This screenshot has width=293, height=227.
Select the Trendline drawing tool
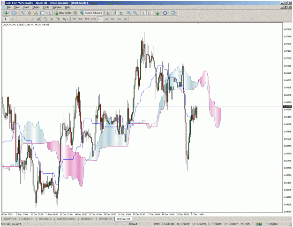click(32, 19)
